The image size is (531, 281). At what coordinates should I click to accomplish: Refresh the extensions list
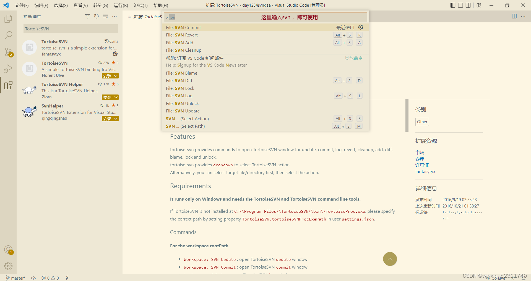pyautogui.click(x=96, y=17)
